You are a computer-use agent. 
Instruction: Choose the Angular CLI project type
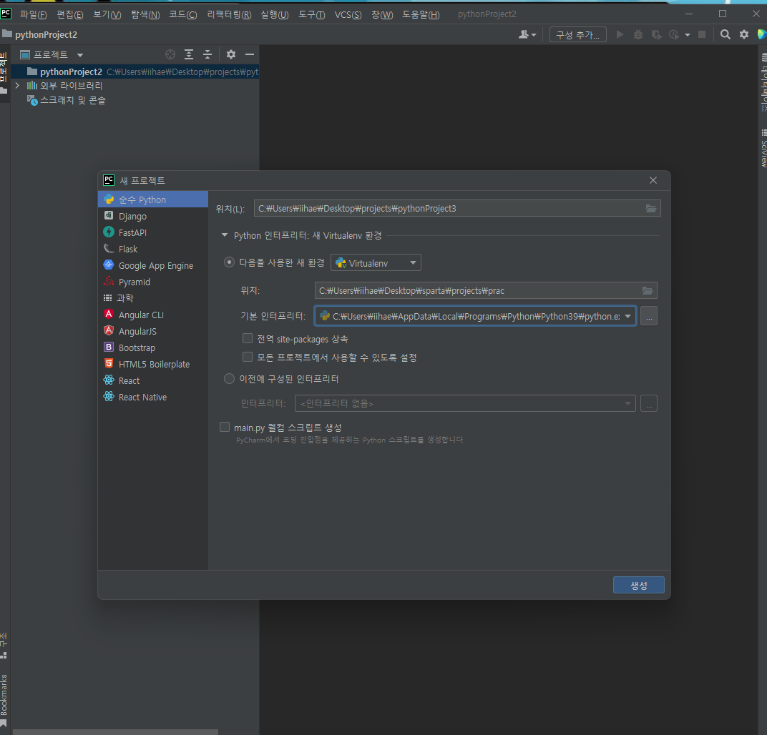[152, 315]
